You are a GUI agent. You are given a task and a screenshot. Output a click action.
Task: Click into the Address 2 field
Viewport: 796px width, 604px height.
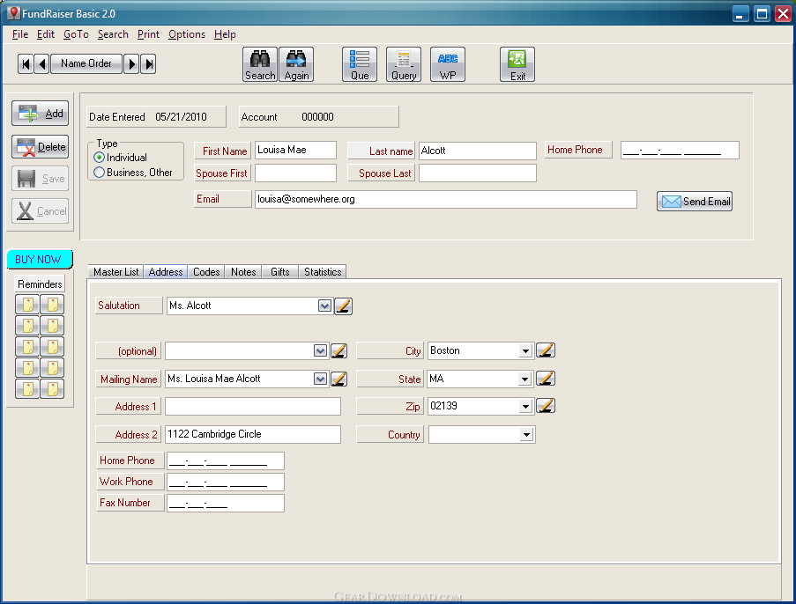(253, 435)
